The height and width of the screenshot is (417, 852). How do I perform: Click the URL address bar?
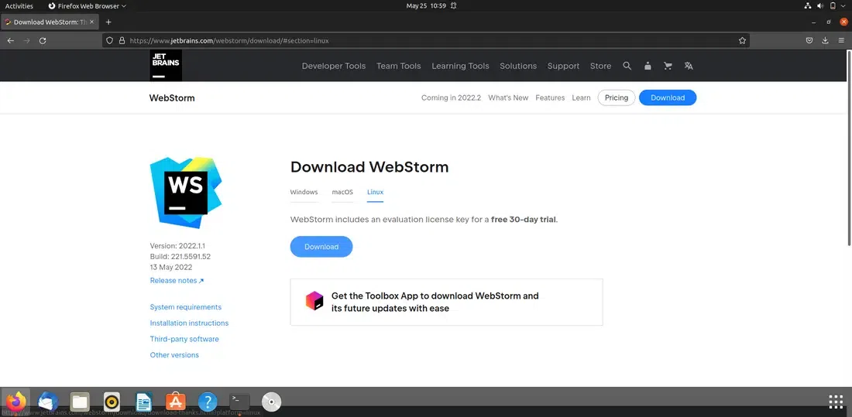point(425,41)
